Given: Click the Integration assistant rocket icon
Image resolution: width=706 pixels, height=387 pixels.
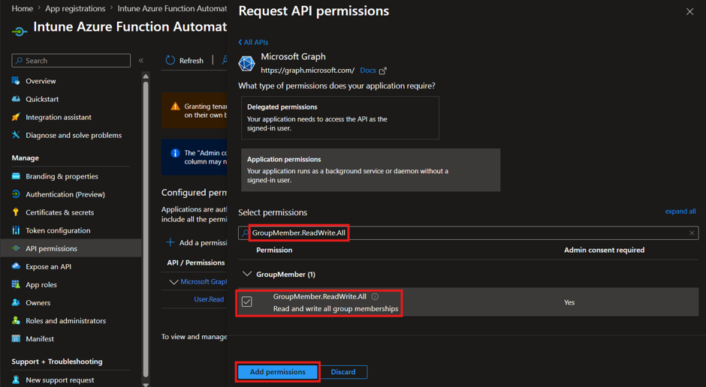Looking at the screenshot, I should pyautogui.click(x=16, y=117).
